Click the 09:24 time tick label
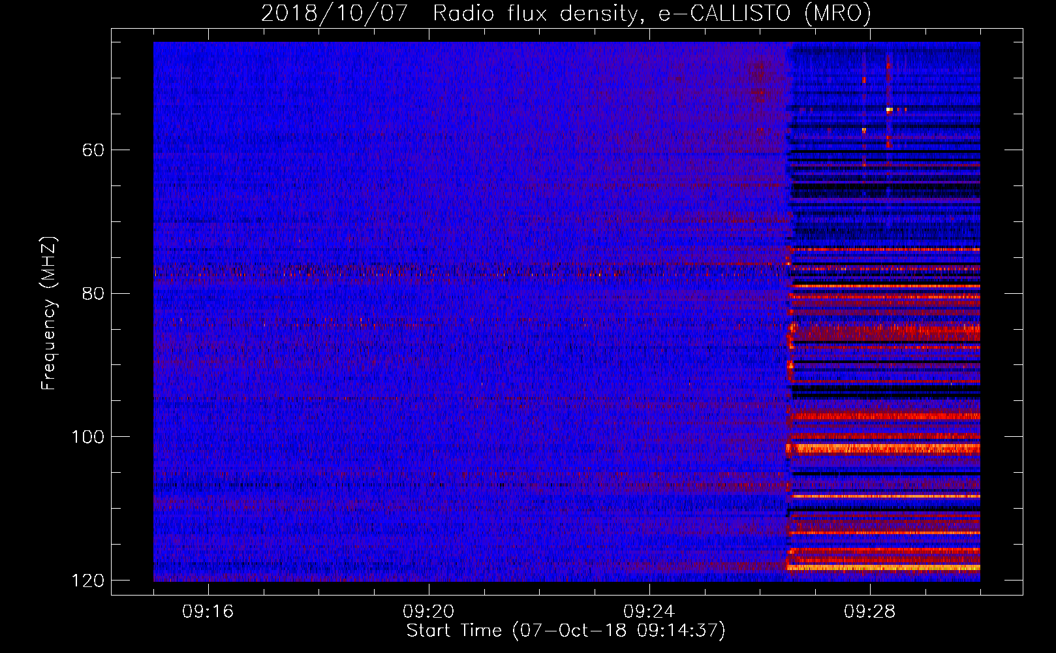The width and height of the screenshot is (1056, 653). pyautogui.click(x=649, y=612)
